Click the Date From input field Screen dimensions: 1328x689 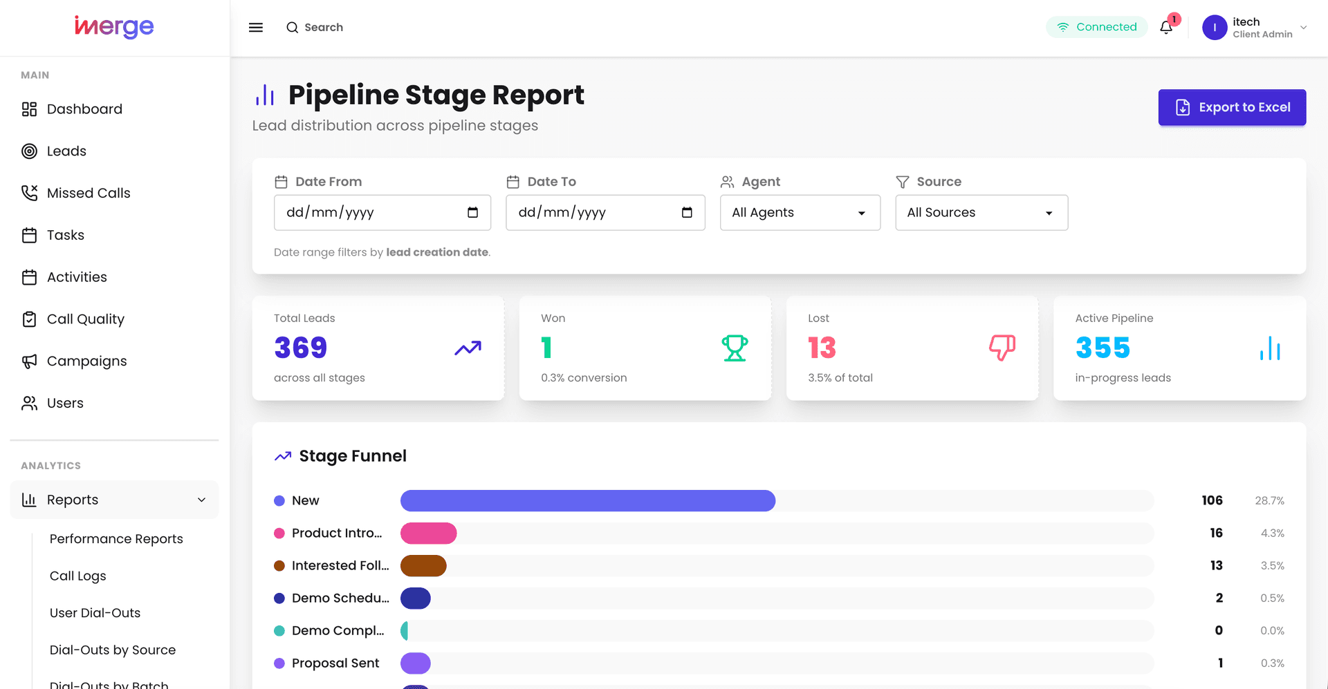382,213
